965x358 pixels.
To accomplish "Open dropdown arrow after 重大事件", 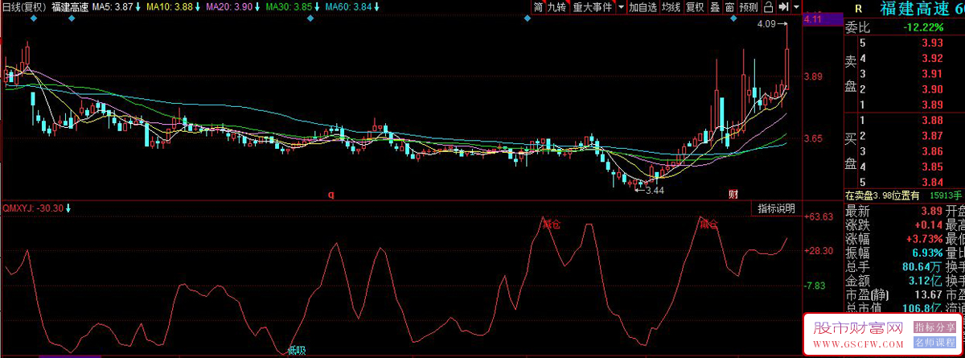I will coord(619,7).
